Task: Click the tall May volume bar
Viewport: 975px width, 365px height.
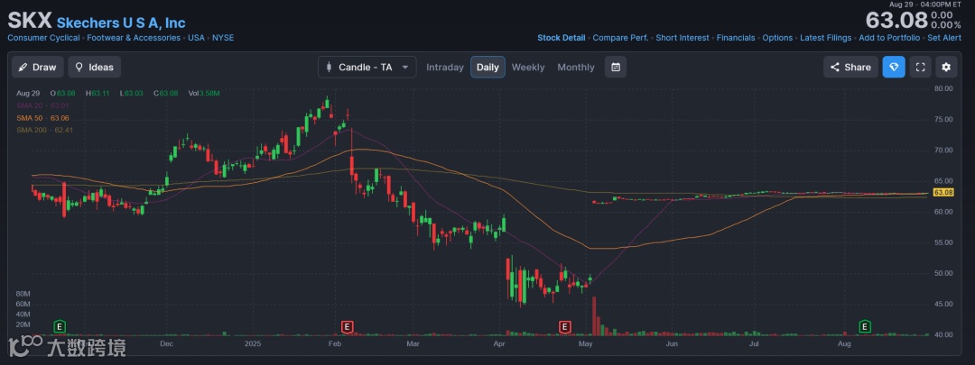Action: pos(594,316)
